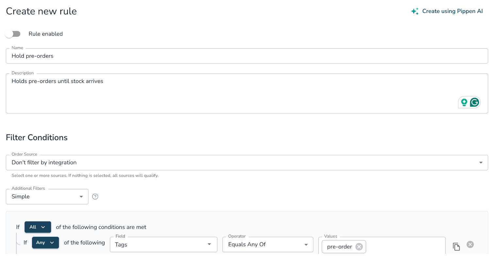Open the Field dropdown showing Tags
Screen dimensions: 494x256
(x=164, y=245)
